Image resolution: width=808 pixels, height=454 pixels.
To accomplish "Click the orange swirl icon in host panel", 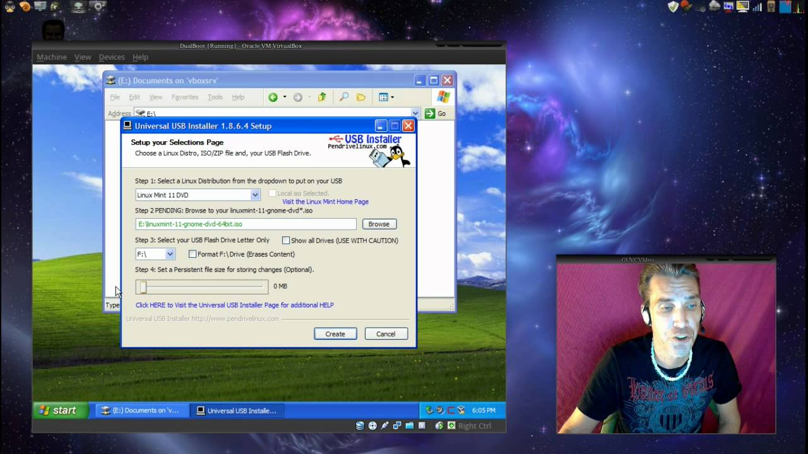I will pyautogui.click(x=25, y=7).
